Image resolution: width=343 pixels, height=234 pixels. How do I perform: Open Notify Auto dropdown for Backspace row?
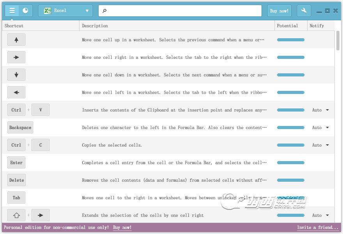pos(320,128)
